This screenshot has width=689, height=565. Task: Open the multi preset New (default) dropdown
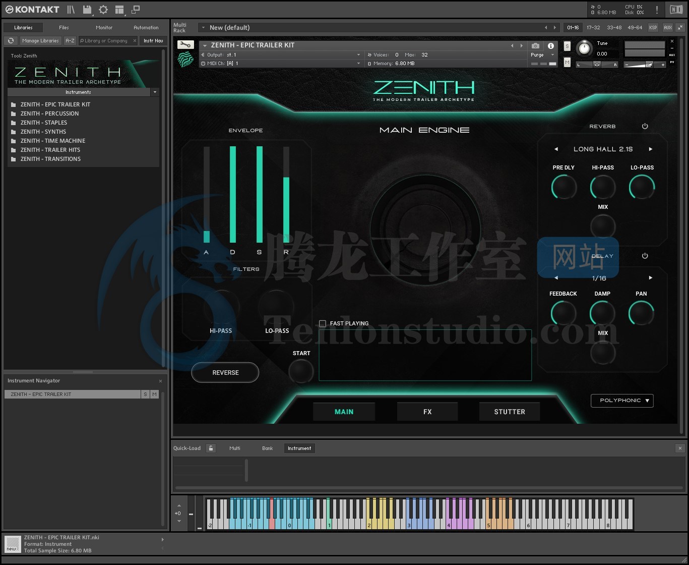(x=202, y=28)
